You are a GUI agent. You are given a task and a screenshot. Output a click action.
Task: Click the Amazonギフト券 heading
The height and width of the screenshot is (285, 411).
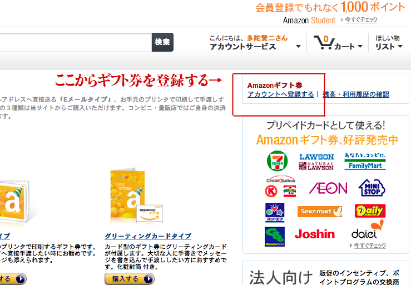[x=275, y=86]
